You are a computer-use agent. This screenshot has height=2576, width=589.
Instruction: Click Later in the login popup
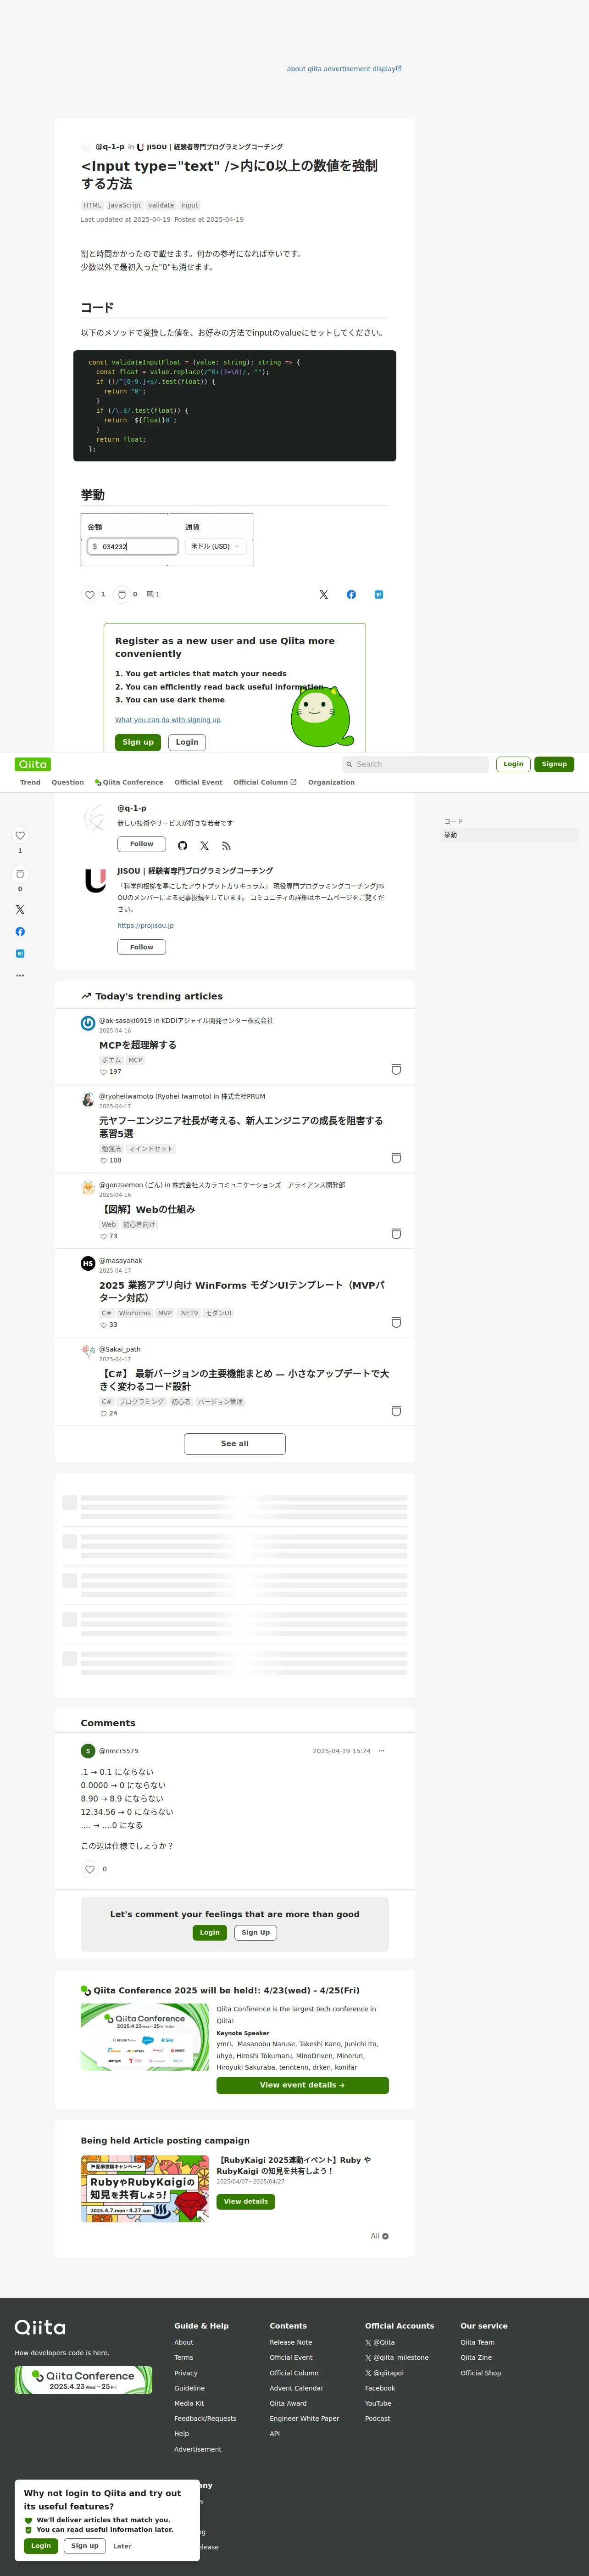tap(122, 2547)
